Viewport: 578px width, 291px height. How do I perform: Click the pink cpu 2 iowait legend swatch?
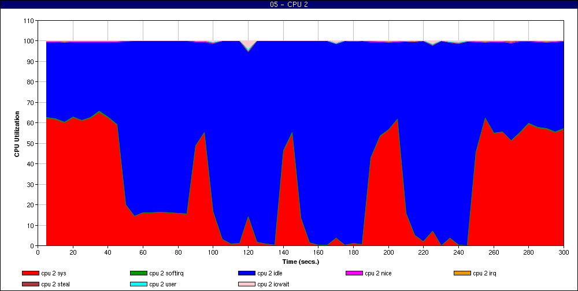point(247,285)
